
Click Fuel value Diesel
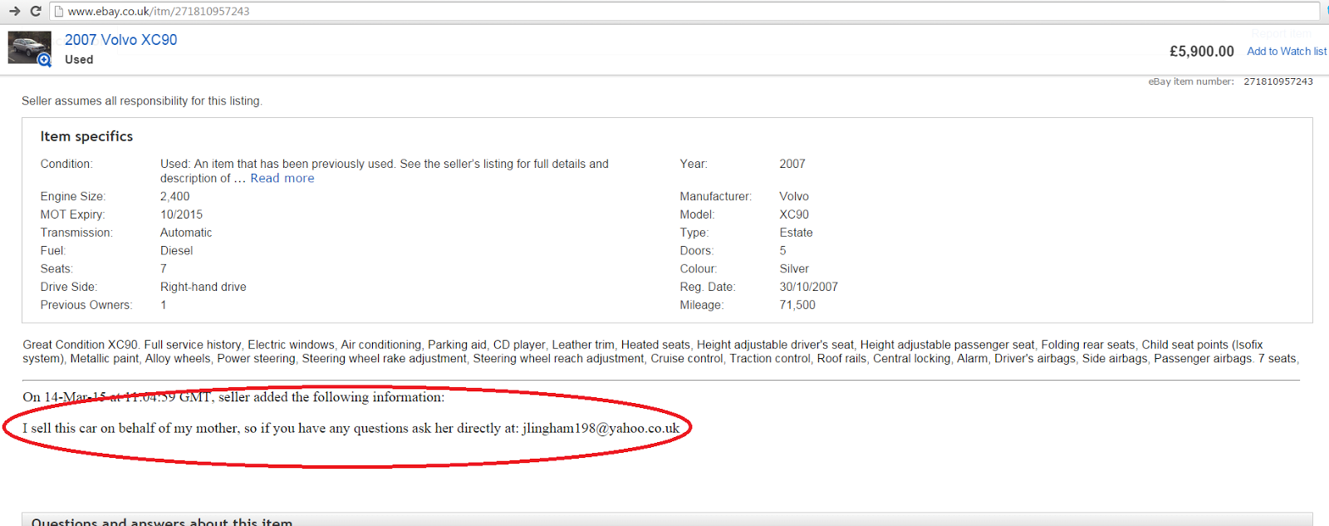[176, 251]
